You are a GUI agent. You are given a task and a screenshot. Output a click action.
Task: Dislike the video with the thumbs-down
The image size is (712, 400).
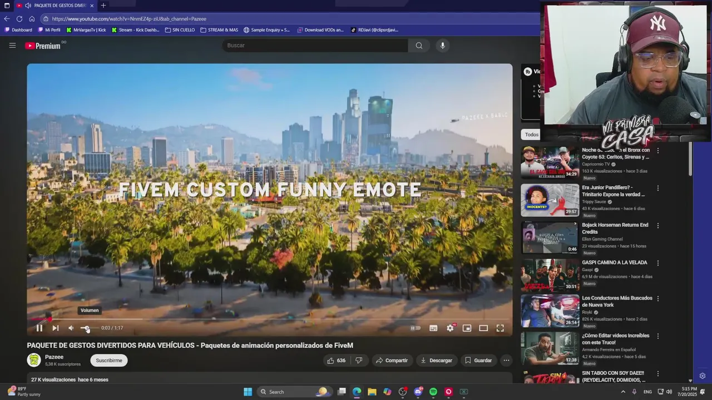[359, 361]
